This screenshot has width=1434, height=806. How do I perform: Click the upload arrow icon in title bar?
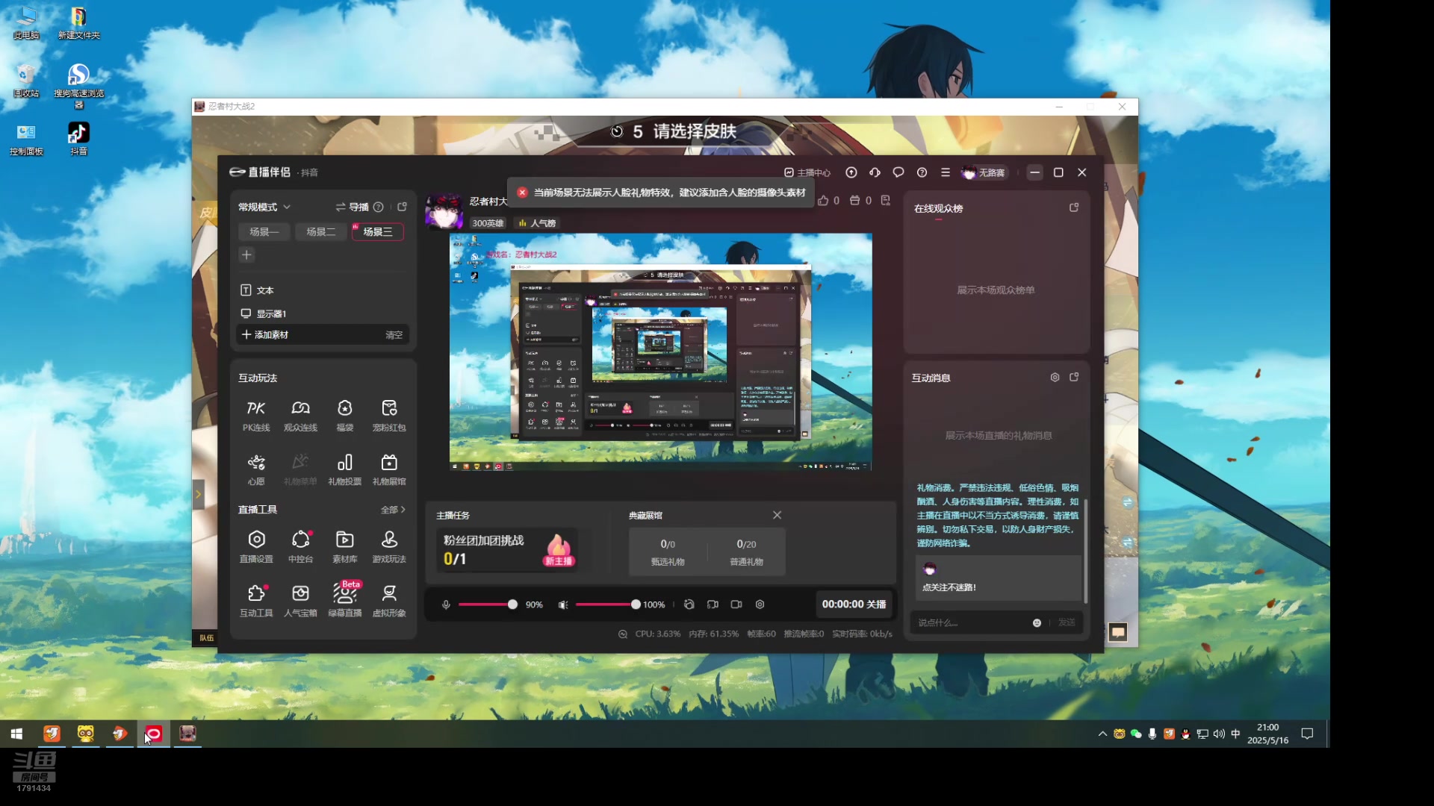tap(851, 172)
